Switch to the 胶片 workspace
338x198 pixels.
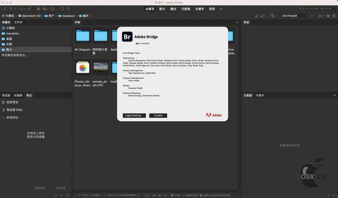pyautogui.click(x=162, y=9)
